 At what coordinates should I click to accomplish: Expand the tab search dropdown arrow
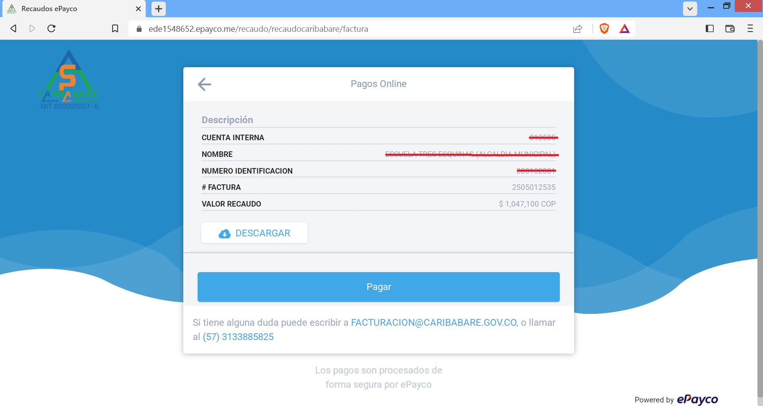pos(690,9)
